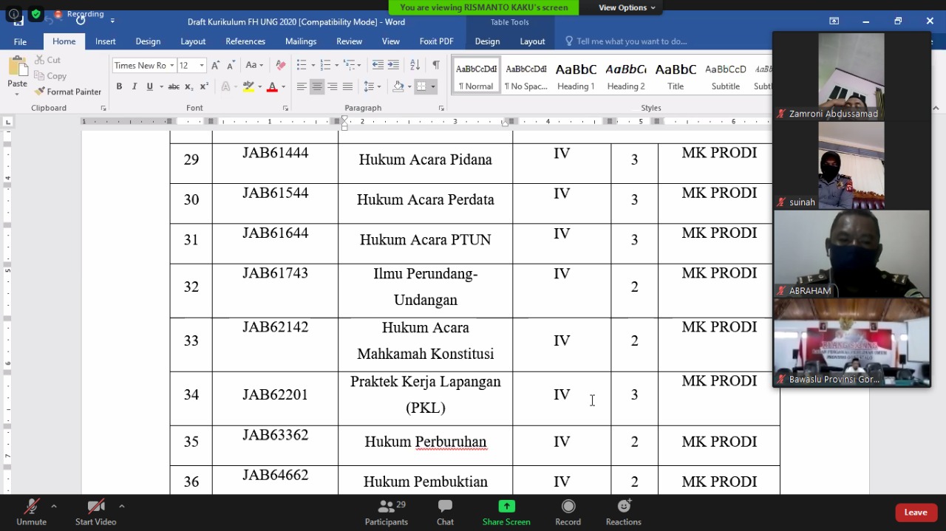Unmute the microphone in Zoom
The image size is (946, 531).
tap(31, 512)
